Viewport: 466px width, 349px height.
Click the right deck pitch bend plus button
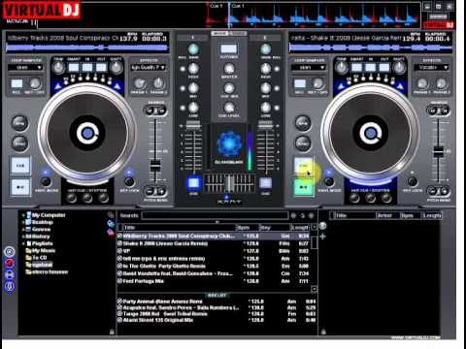pyautogui.click(x=445, y=191)
